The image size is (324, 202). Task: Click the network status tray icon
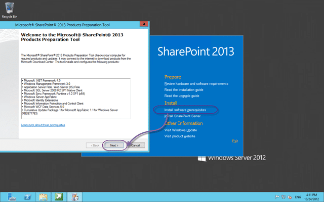283,197
